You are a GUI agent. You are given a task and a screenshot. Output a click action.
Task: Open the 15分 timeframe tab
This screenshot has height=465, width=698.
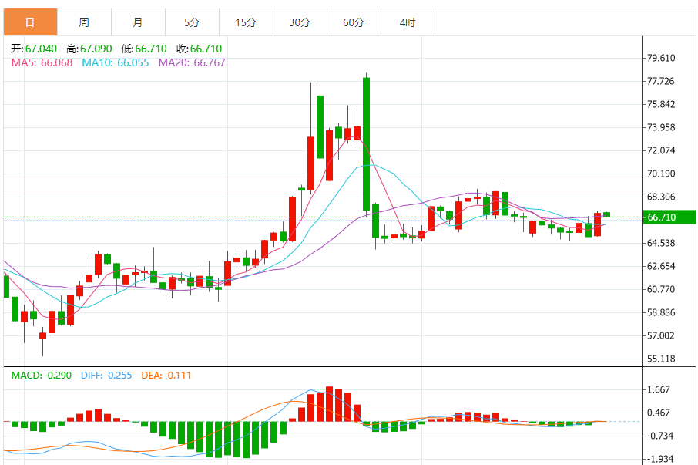click(x=246, y=22)
